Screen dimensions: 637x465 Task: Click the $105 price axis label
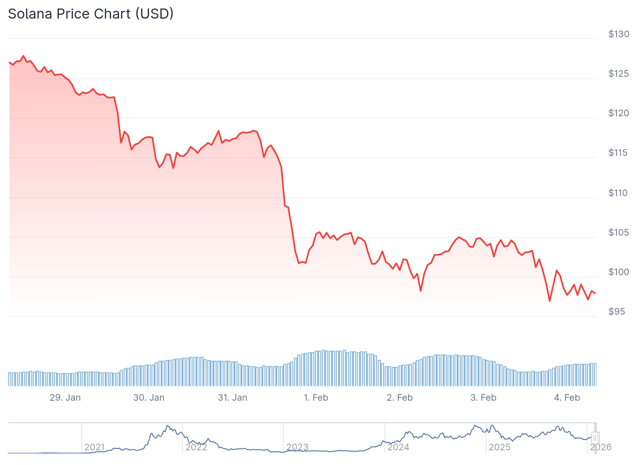click(x=618, y=232)
